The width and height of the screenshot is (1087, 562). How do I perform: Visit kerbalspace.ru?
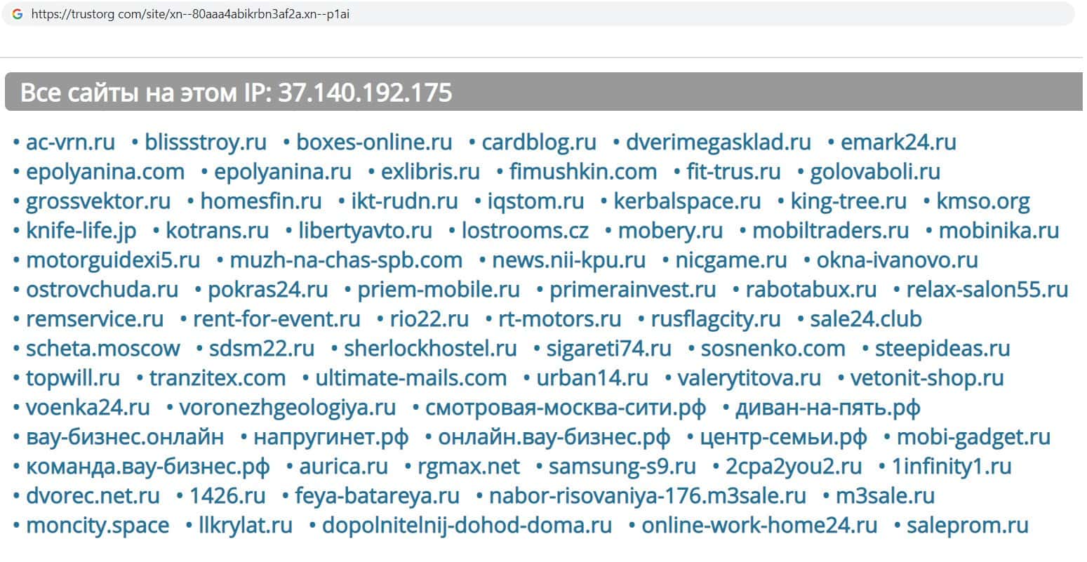point(687,201)
